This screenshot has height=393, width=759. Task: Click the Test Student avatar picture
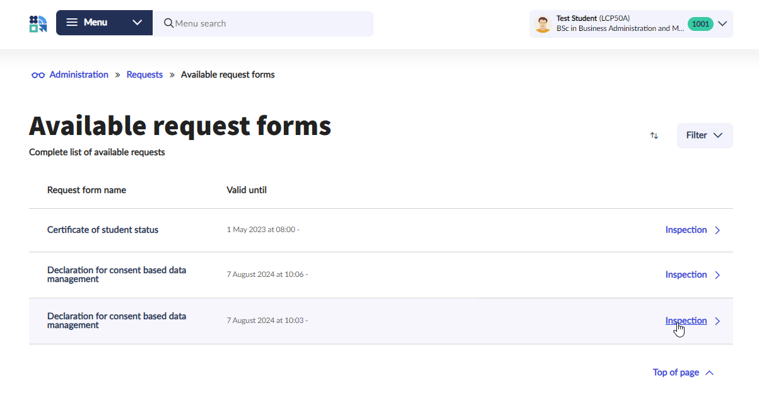543,24
